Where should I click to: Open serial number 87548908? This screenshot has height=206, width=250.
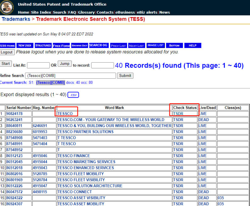pos(14,138)
